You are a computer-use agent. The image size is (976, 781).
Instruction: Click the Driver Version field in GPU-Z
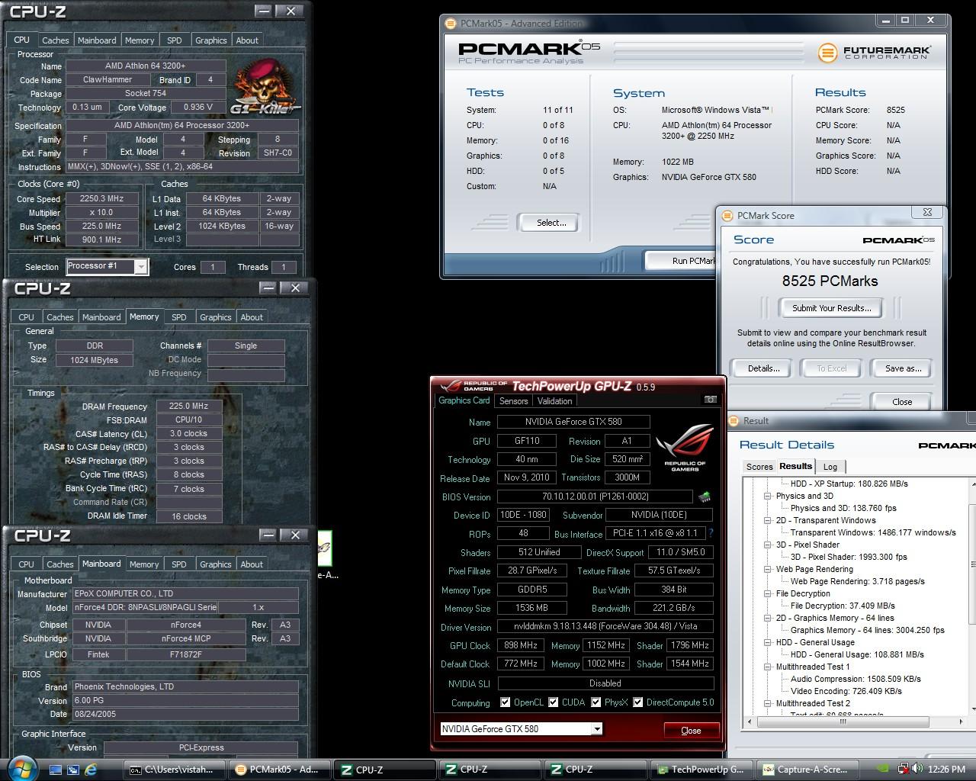click(604, 627)
